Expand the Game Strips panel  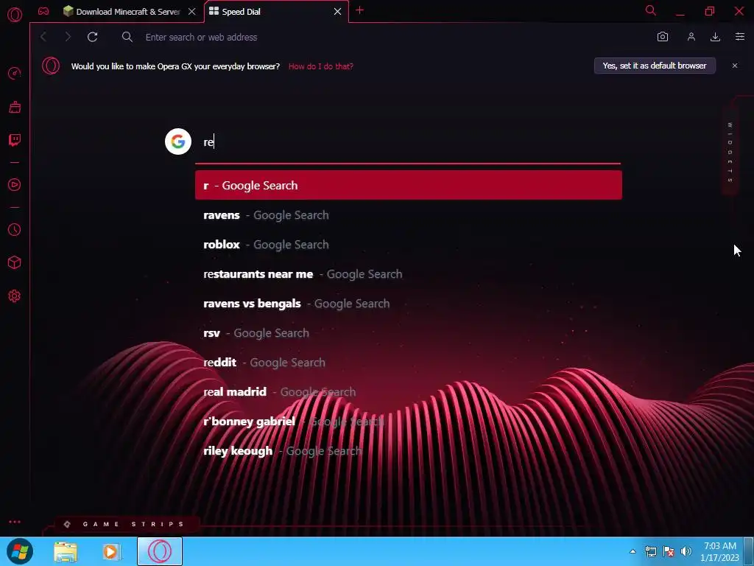(126, 524)
